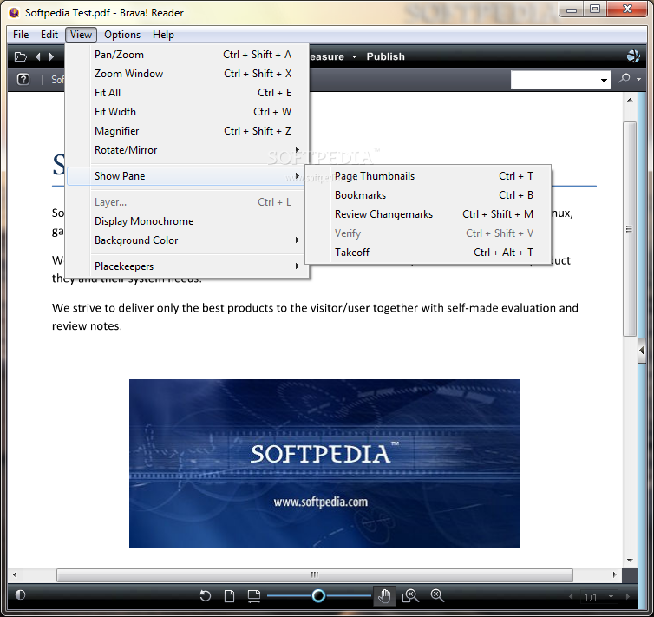Click the search magnifier icon
Screen dimensions: 654x617
tap(624, 78)
